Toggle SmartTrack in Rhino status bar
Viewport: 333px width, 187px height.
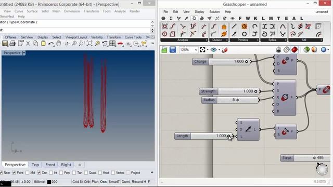(x=114, y=182)
